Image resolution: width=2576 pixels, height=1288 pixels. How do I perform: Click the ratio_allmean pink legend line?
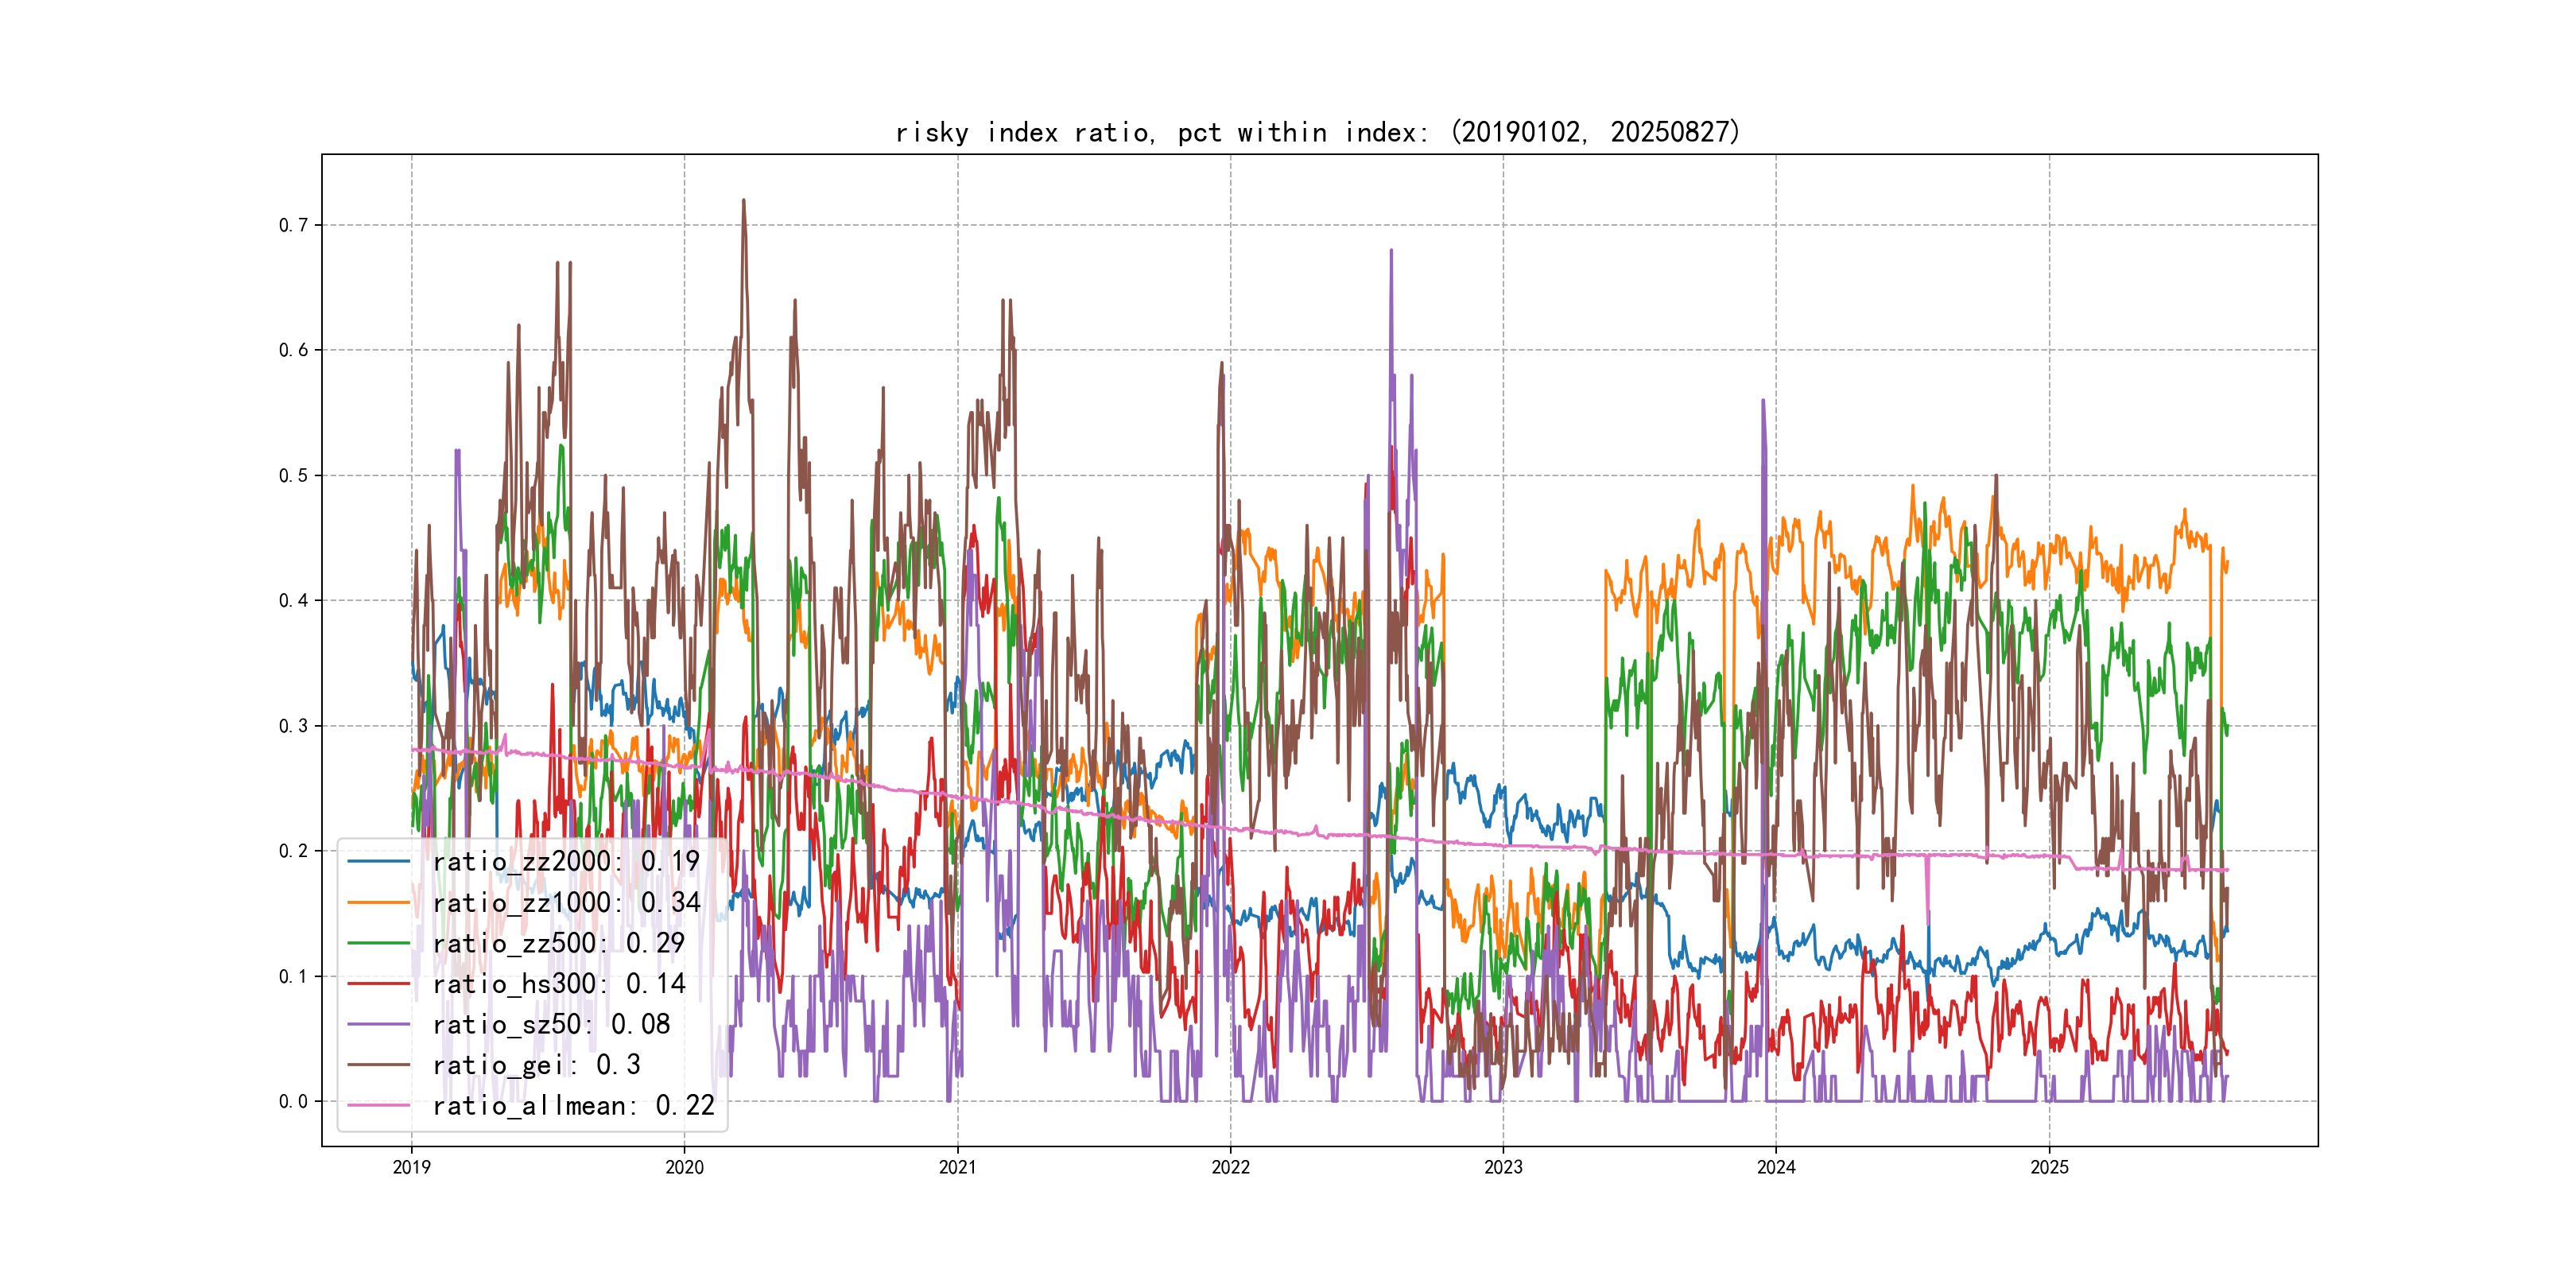click(378, 1106)
